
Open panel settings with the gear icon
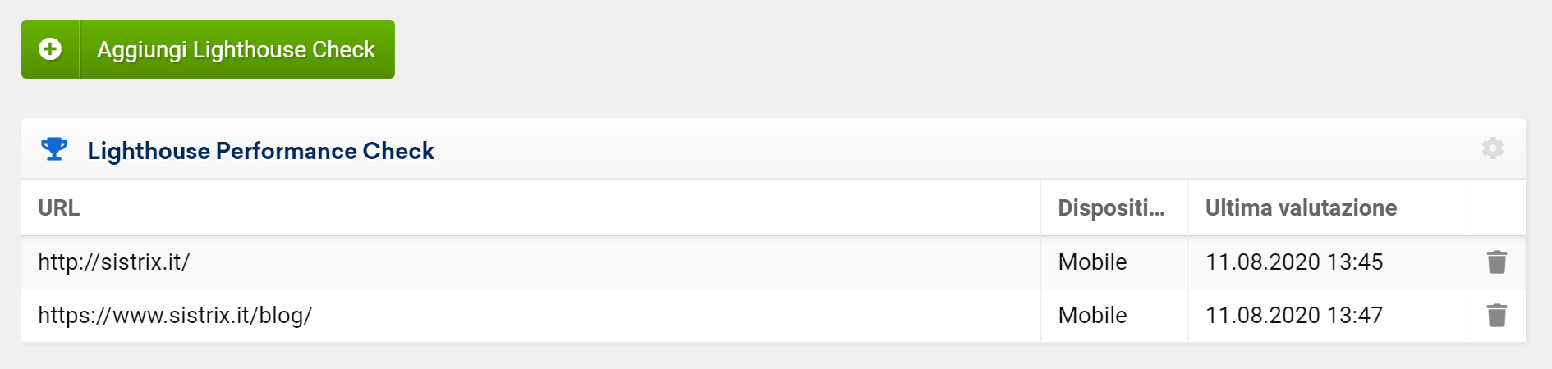[1492, 148]
